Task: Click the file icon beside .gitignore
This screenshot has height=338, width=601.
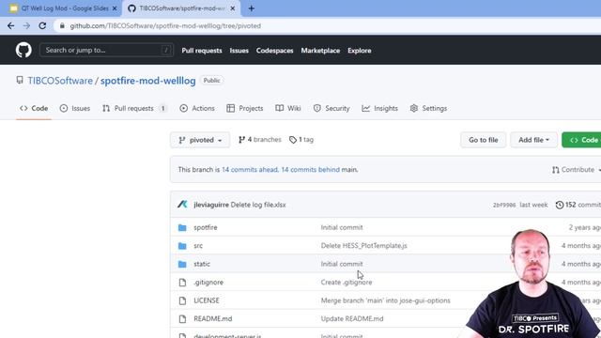Action: tap(182, 283)
